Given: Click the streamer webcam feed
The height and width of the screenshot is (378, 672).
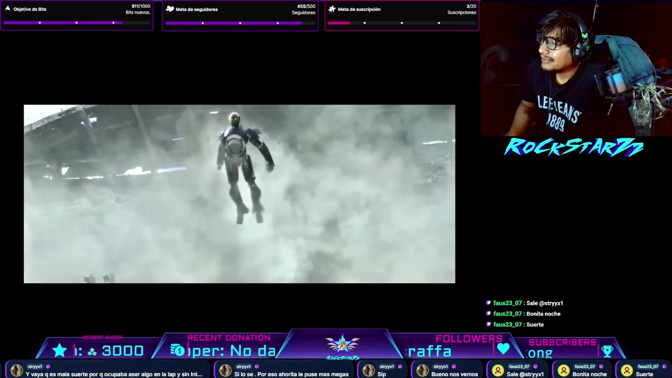Looking at the screenshot, I should pos(576,68).
